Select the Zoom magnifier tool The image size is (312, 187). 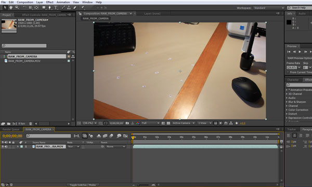17,8
